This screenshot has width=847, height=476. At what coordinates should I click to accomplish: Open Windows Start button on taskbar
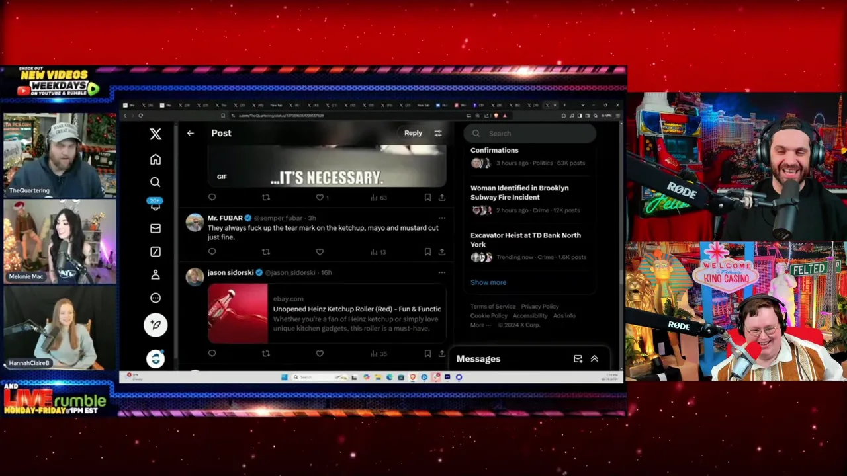[285, 377]
